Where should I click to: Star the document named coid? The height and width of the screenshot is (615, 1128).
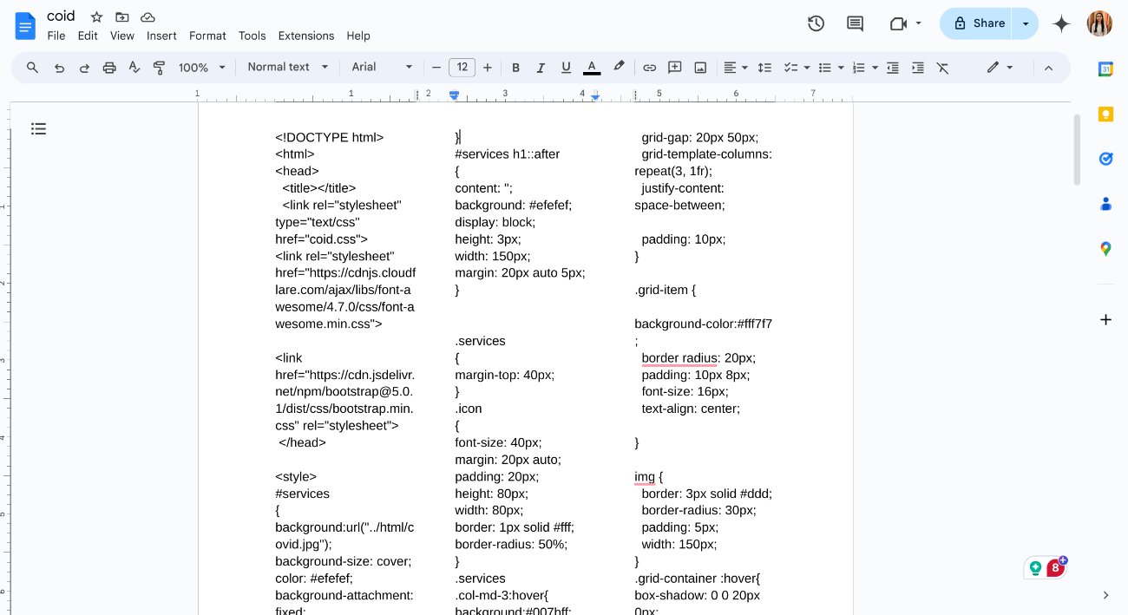click(95, 16)
